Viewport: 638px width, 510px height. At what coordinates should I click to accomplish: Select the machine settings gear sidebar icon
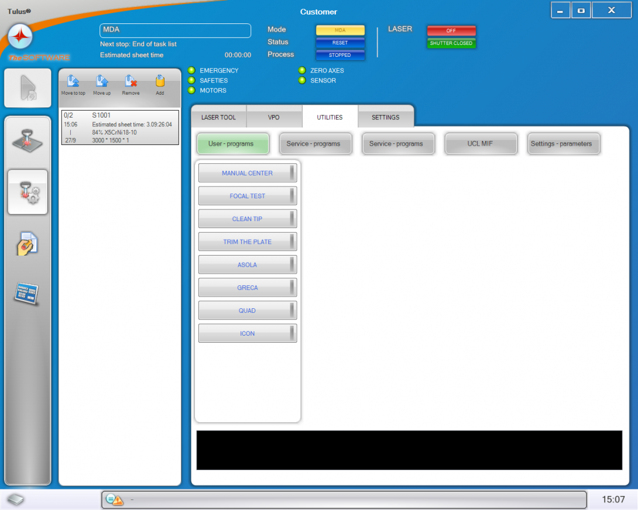coord(28,192)
